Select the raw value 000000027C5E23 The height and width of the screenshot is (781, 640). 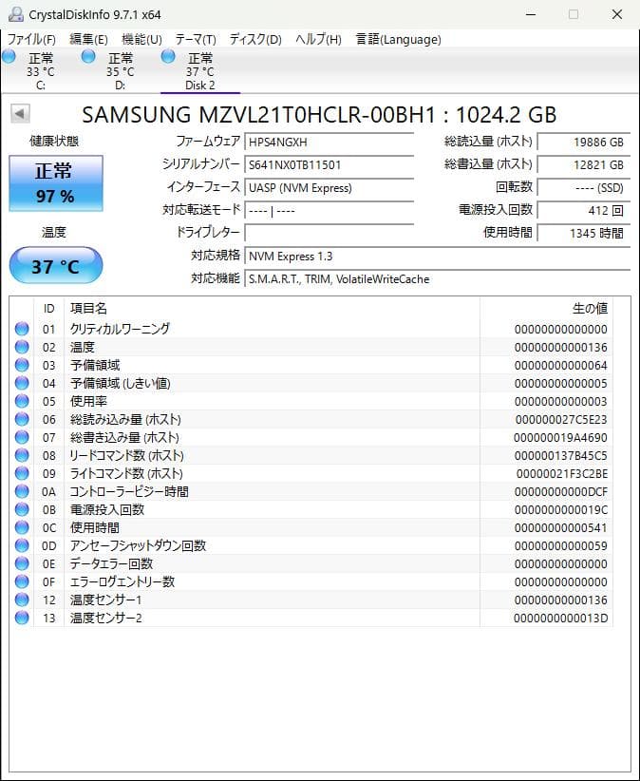pos(561,419)
